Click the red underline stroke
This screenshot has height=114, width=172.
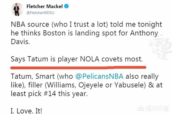(78, 68)
